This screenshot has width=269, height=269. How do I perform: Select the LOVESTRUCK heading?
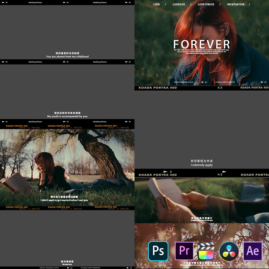(x=206, y=4)
